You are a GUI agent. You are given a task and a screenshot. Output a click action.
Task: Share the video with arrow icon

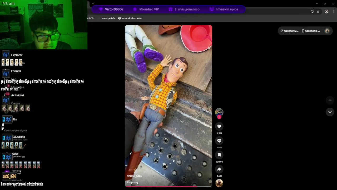tap(219, 169)
